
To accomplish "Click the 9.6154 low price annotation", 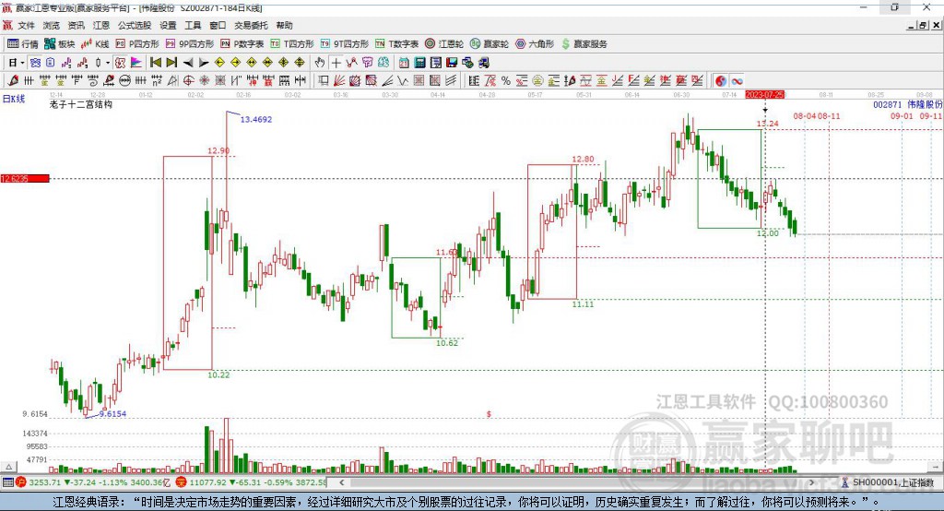I will [112, 414].
